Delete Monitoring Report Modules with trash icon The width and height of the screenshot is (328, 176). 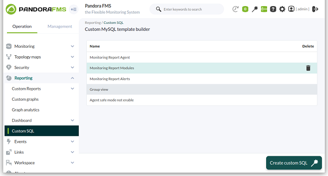click(308, 68)
